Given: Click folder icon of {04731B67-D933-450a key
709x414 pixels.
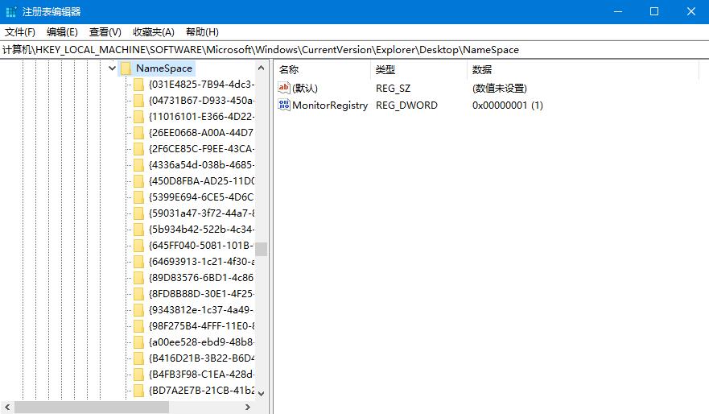Looking at the screenshot, I should point(138,101).
